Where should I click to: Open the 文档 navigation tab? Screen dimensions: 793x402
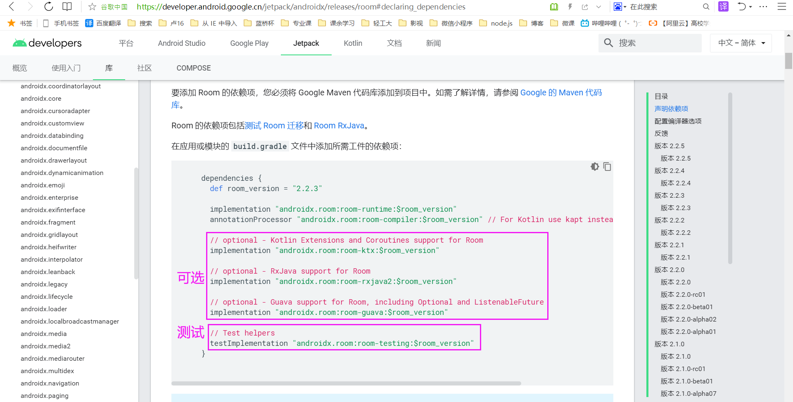point(394,43)
